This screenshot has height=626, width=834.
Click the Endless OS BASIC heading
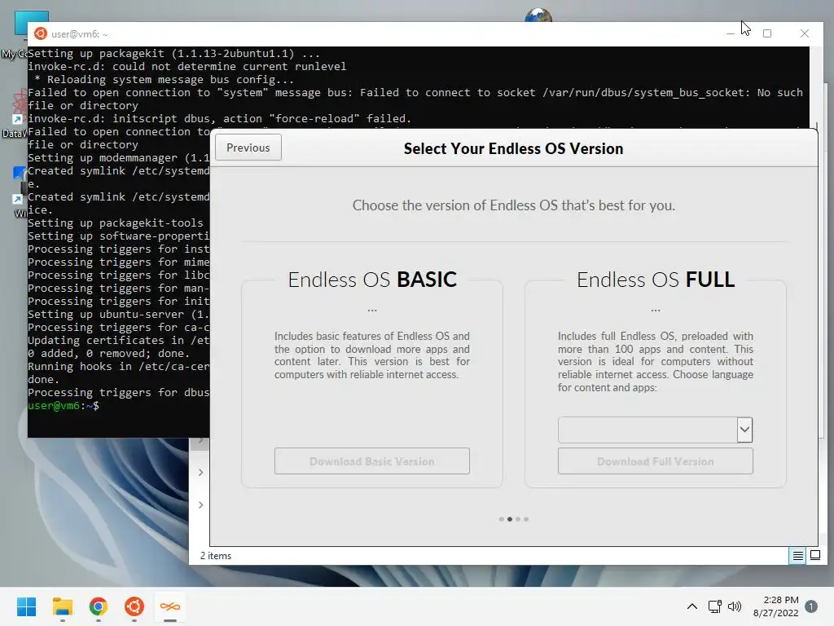coord(372,280)
